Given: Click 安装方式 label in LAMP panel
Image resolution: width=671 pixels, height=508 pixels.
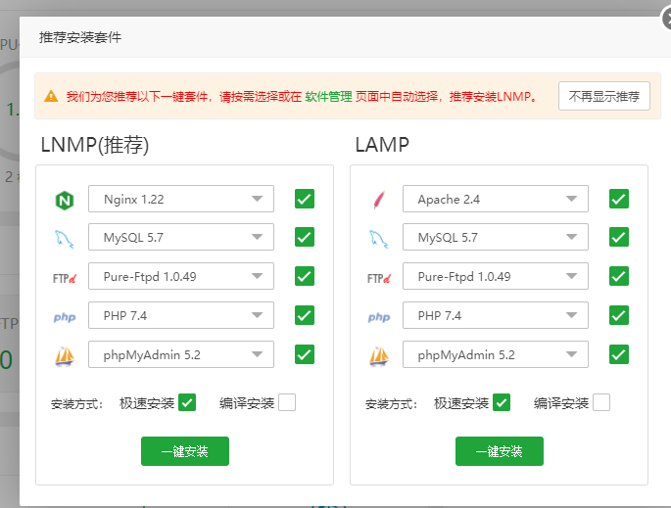Looking at the screenshot, I should (391, 403).
